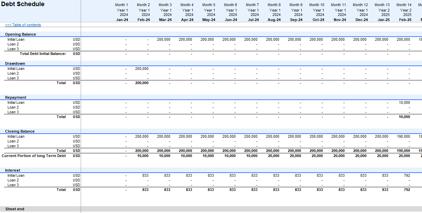This screenshot has height=213, width=422.
Task: Select Current Portion value 20,000 in Aug-24
Action: [x=273, y=156]
